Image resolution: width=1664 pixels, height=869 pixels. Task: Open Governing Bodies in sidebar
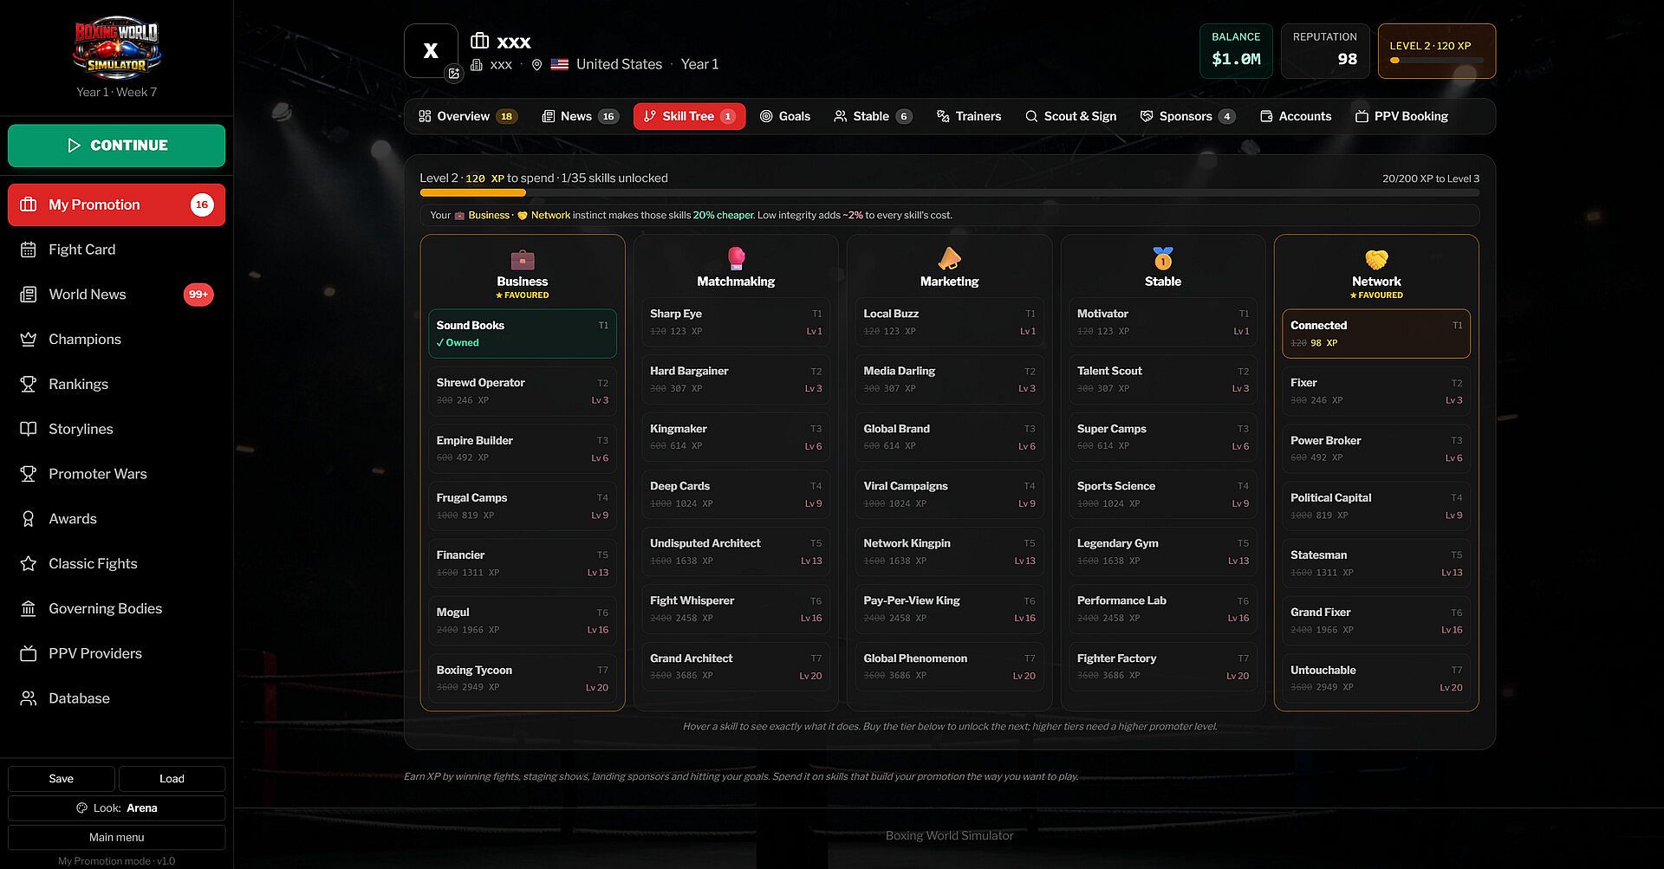click(116, 608)
